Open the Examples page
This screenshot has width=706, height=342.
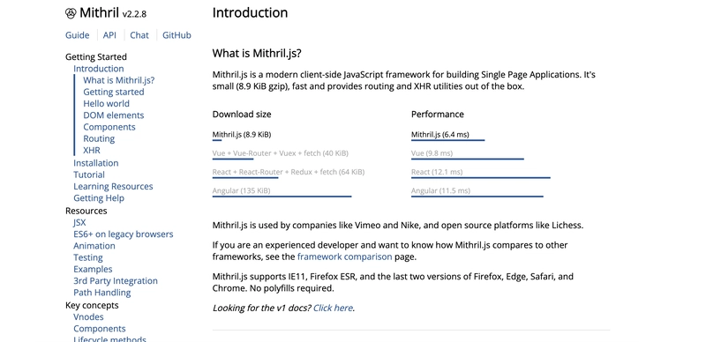click(x=93, y=269)
